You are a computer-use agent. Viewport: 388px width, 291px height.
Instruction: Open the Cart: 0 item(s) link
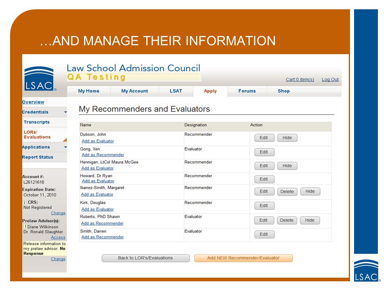coord(300,80)
